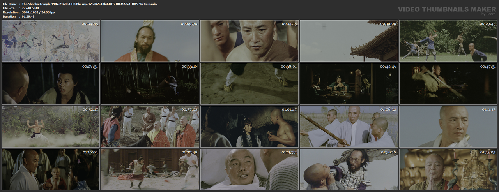Click the duration value 01:39:49
499x192 pixels.
(30, 16)
